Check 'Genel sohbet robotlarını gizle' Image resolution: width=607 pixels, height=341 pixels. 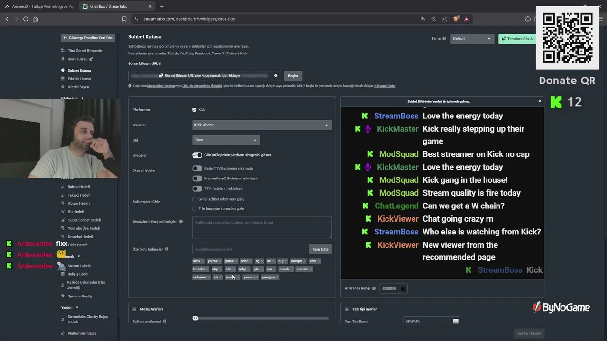194,199
